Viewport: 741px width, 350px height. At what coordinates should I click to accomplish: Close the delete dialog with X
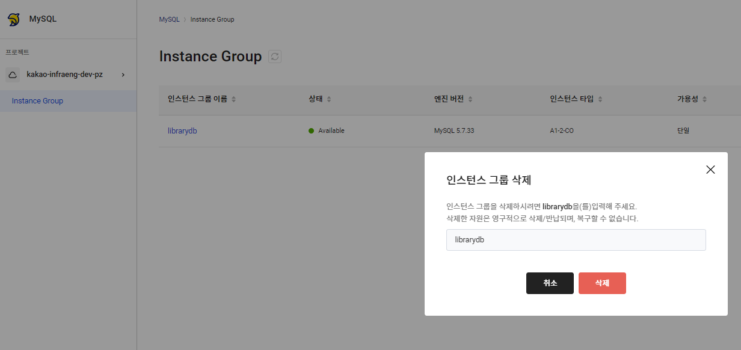pos(710,170)
